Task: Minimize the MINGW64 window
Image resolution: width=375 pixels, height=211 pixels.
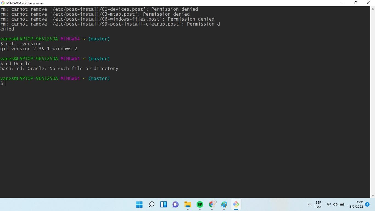Action: 343,3
